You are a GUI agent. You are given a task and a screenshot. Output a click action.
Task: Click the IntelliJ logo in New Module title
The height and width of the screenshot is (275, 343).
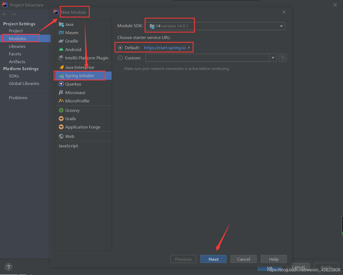pyautogui.click(x=56, y=12)
